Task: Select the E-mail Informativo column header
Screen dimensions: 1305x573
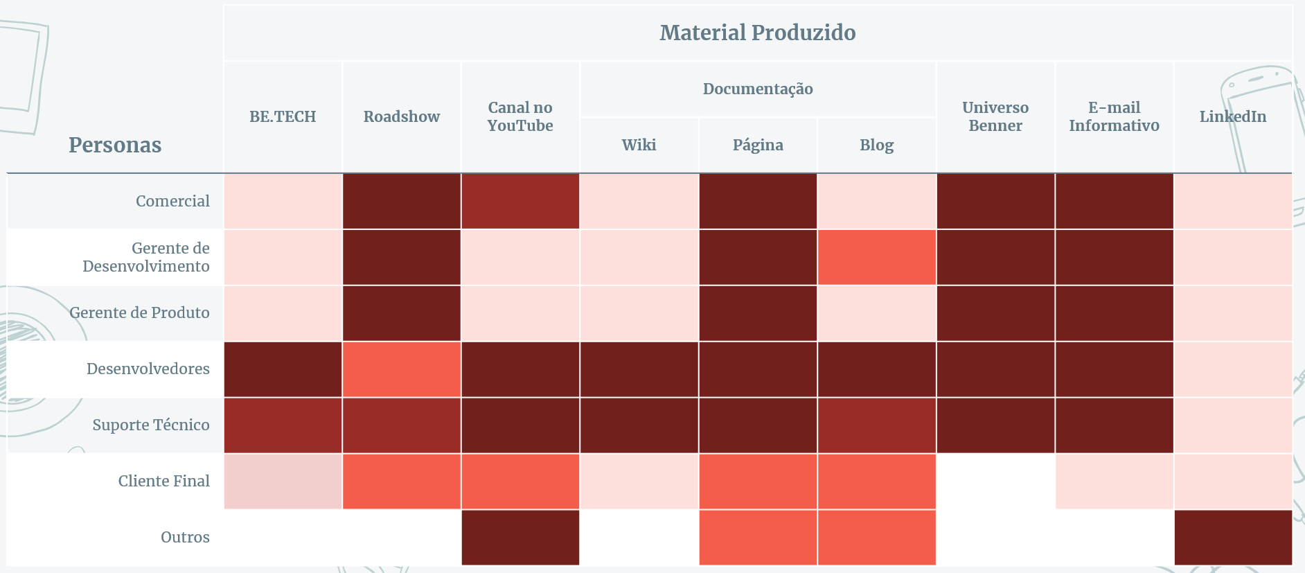Action: (1114, 116)
